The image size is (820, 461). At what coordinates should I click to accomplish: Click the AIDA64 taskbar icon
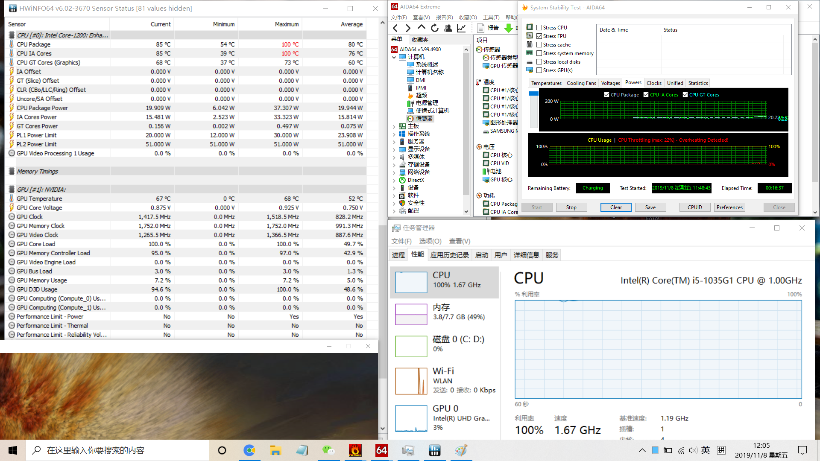click(x=381, y=450)
